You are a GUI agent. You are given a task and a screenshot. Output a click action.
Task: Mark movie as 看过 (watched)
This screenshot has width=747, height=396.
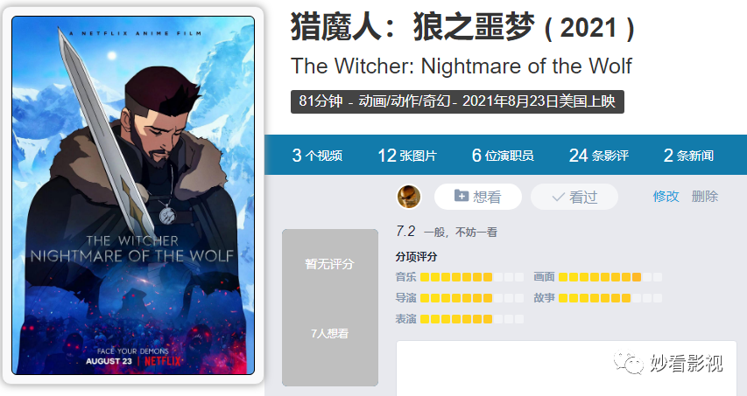[574, 197]
